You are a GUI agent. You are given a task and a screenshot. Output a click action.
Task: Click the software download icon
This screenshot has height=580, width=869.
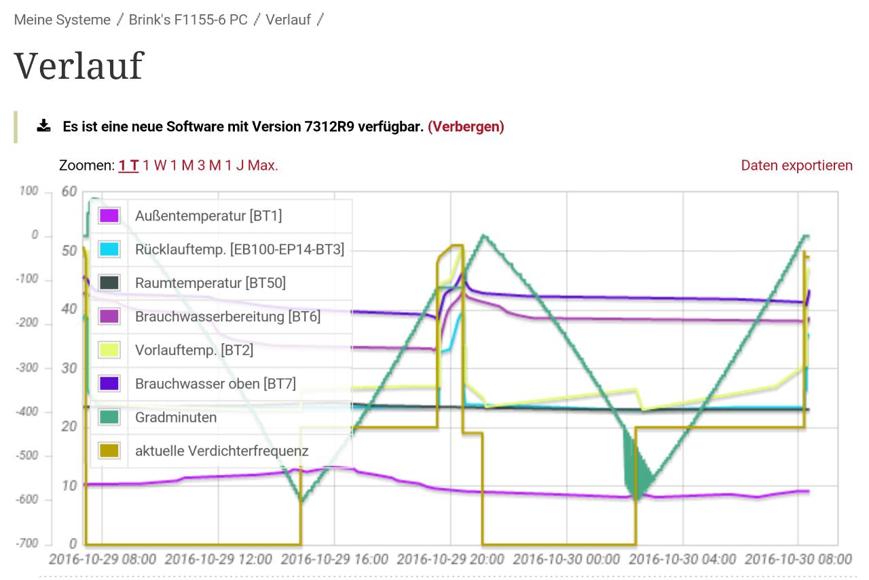tap(43, 126)
